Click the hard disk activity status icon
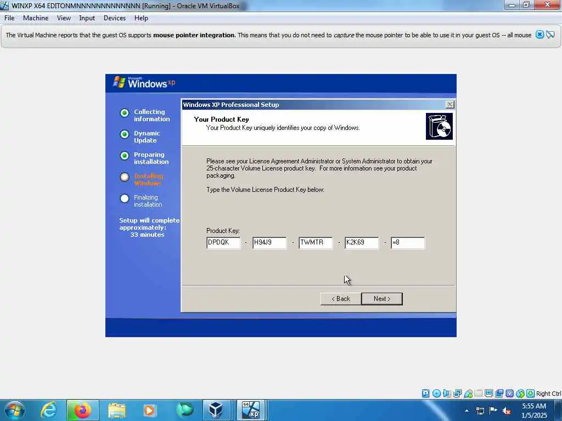Viewport: 562px width, 421px height. (425, 394)
